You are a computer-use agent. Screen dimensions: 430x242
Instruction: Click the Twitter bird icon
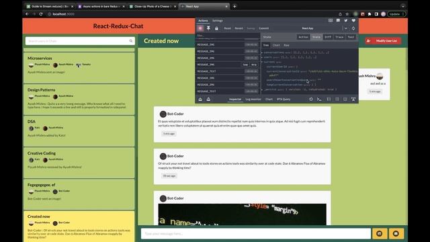point(346,21)
